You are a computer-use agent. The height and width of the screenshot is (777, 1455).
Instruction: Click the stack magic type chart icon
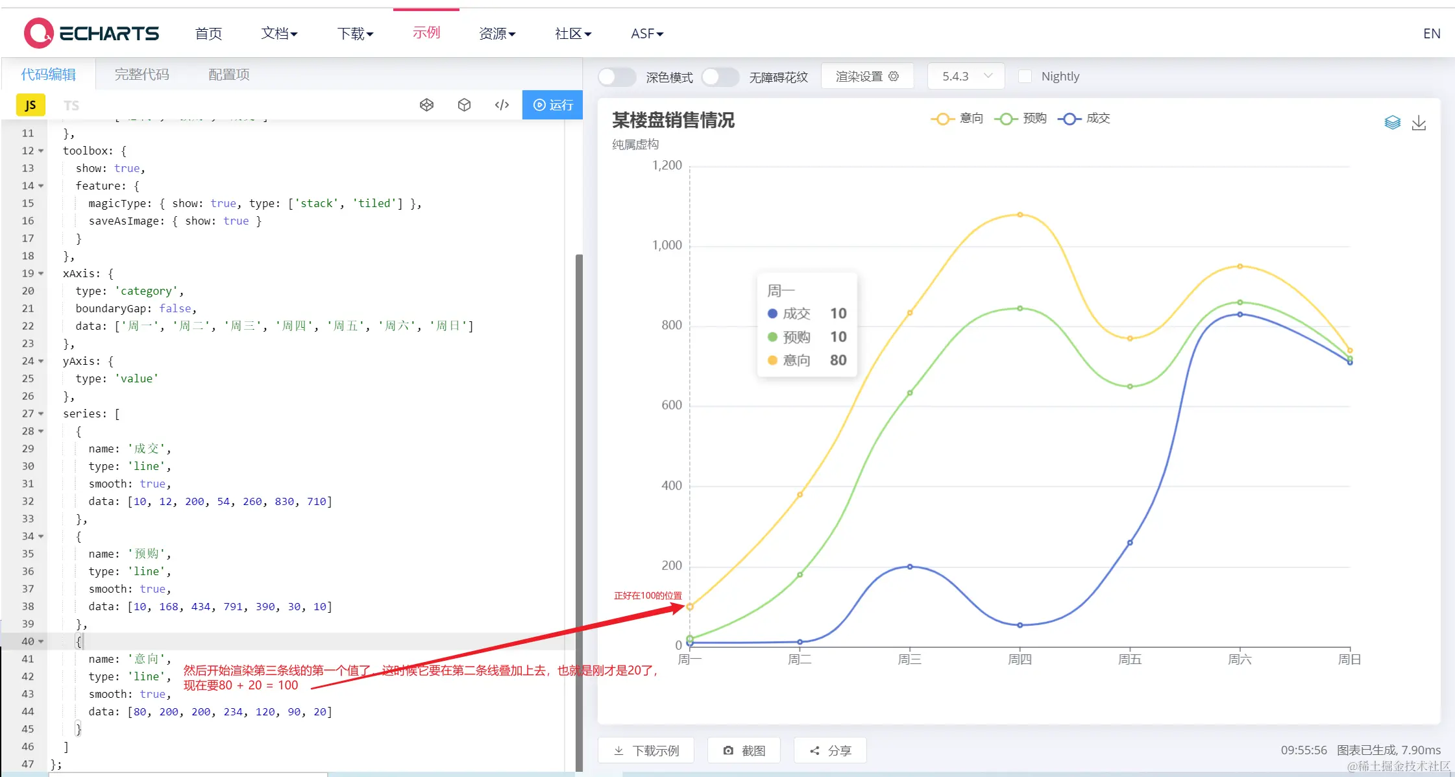click(x=1392, y=123)
